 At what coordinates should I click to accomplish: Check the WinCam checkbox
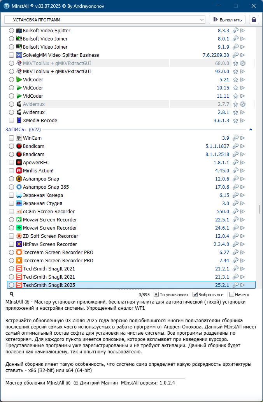11,138
